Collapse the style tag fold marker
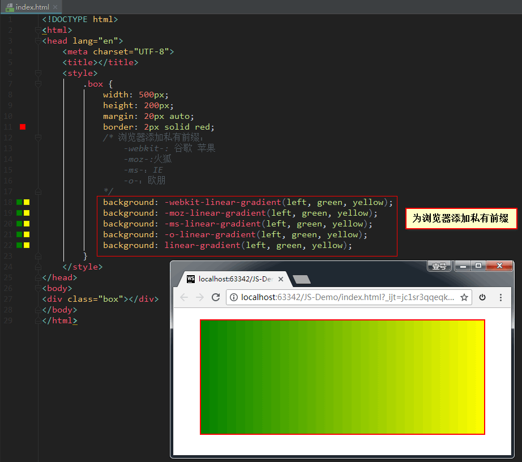This screenshot has height=462, width=522. 38,73
